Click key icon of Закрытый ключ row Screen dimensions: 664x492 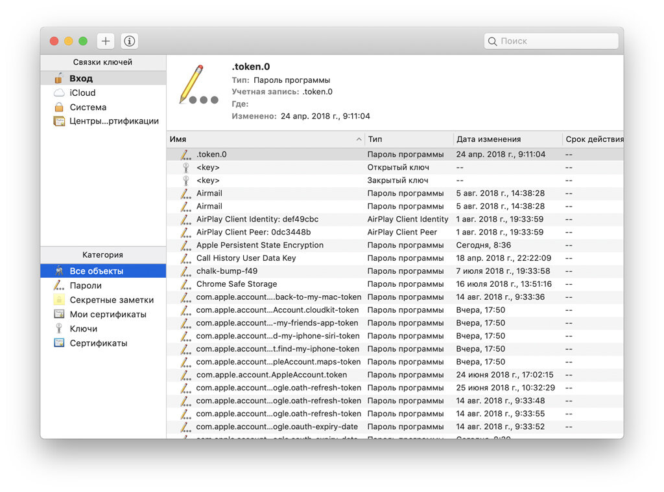[185, 181]
